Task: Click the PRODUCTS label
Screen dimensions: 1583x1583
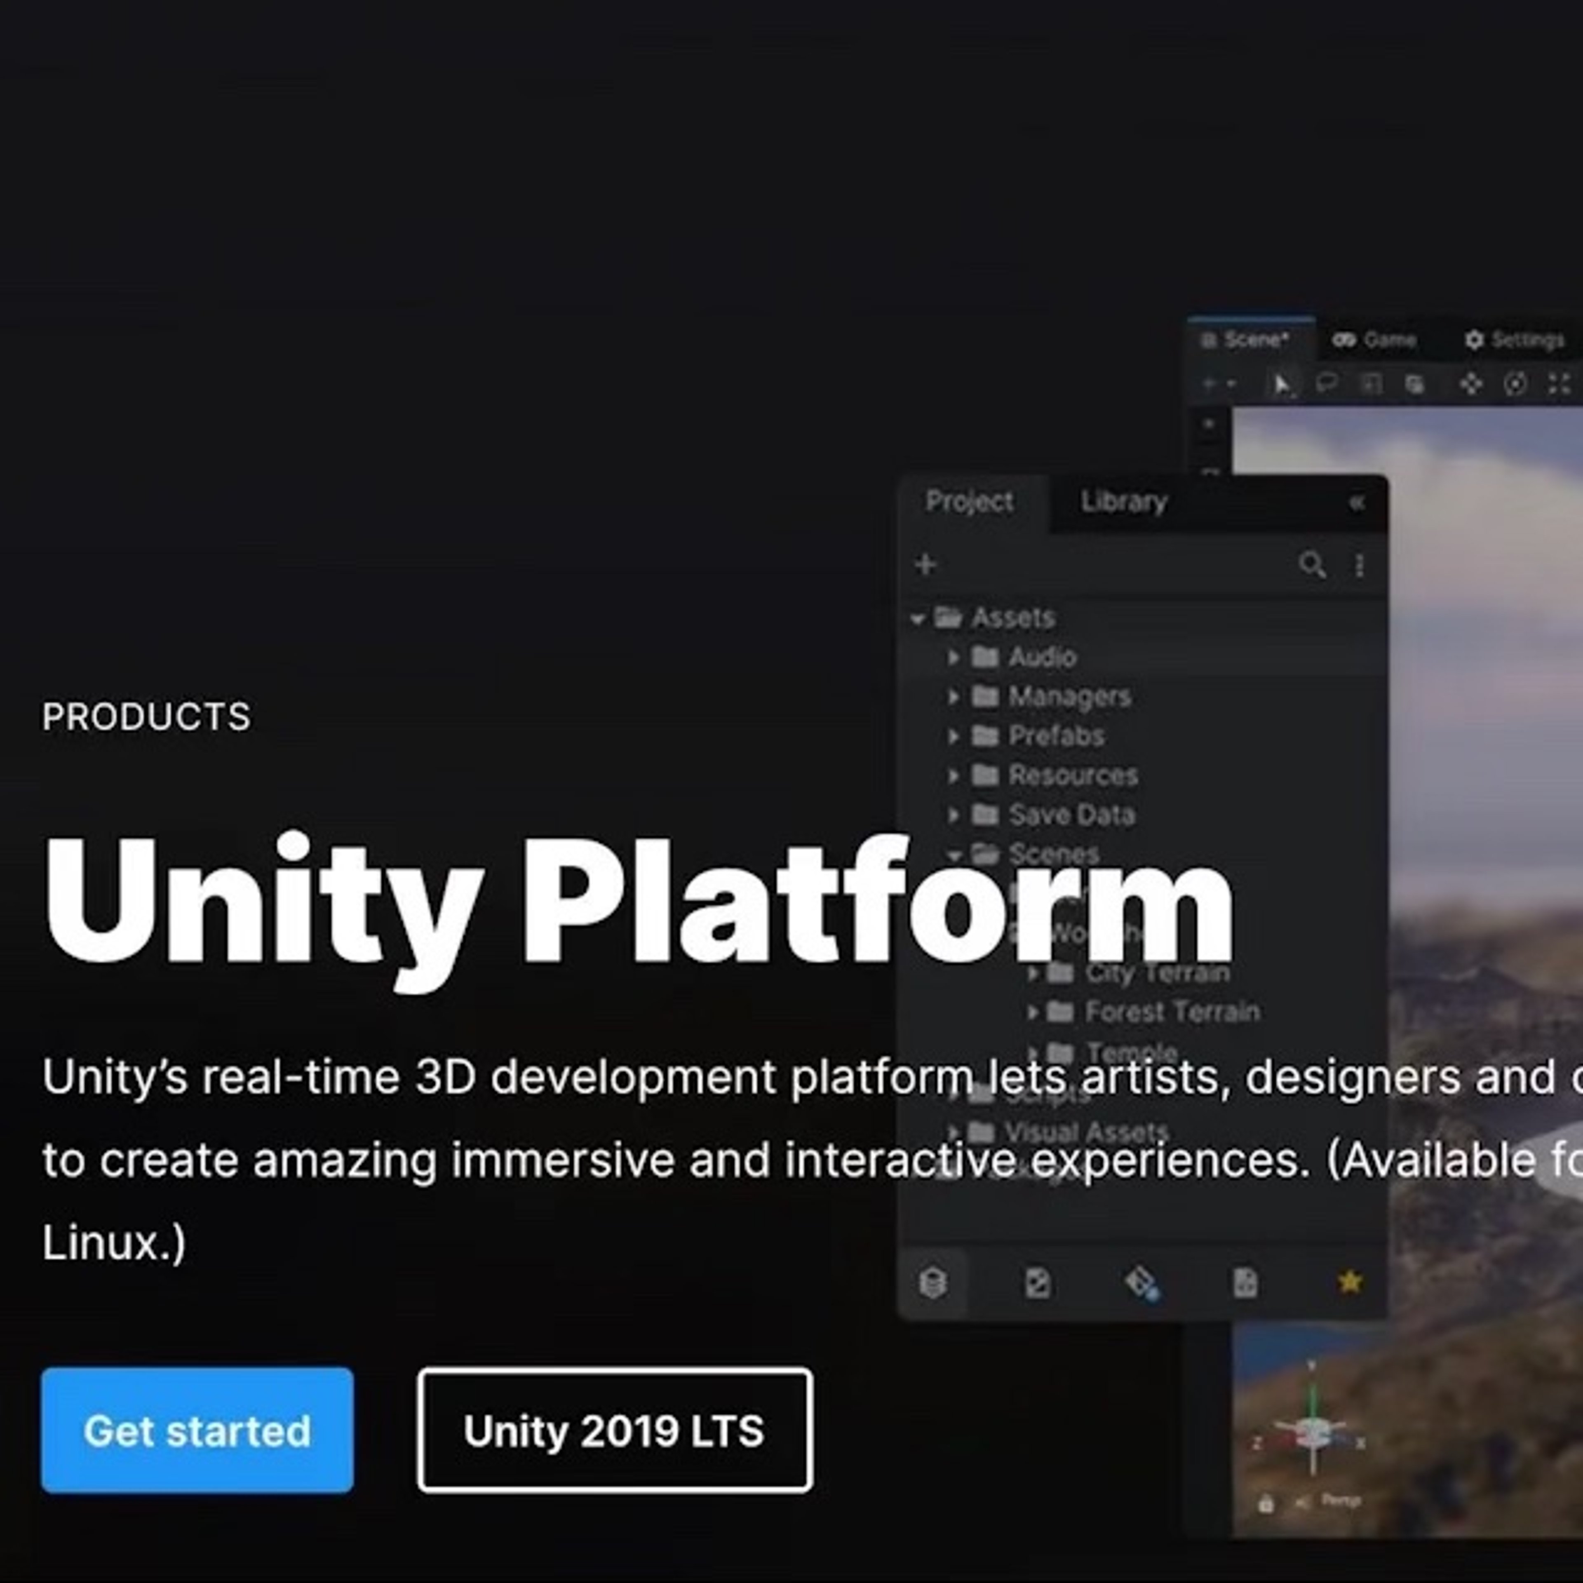Action: point(147,717)
